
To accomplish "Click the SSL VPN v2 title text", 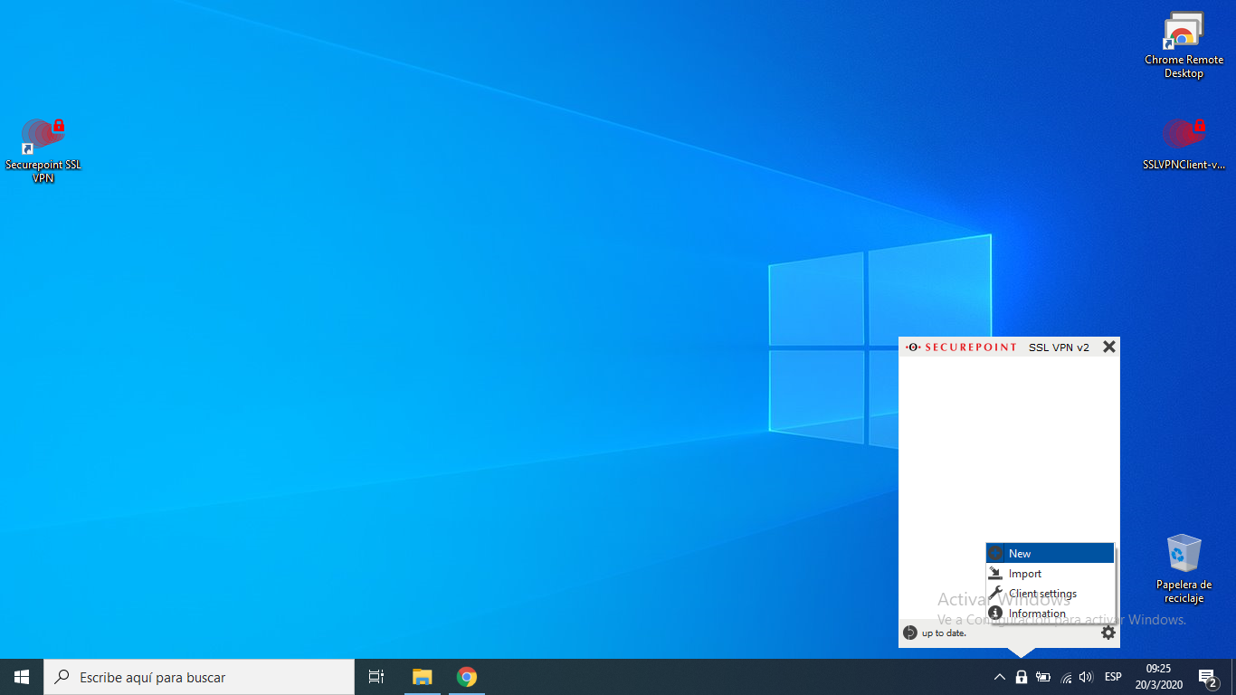I will coord(1059,347).
